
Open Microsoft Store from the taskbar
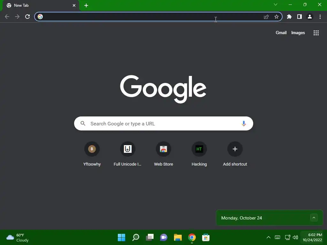click(206, 237)
